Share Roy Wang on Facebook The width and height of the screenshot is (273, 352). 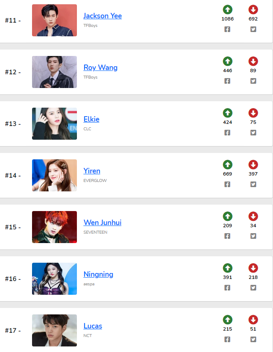pyautogui.click(x=227, y=81)
